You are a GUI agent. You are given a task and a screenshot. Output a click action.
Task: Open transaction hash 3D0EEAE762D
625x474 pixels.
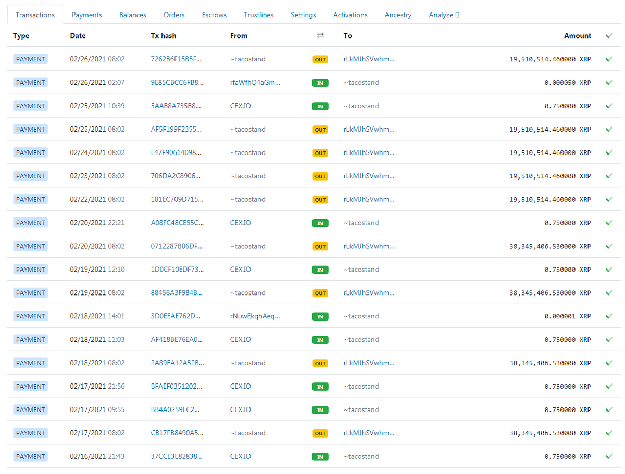coord(176,316)
